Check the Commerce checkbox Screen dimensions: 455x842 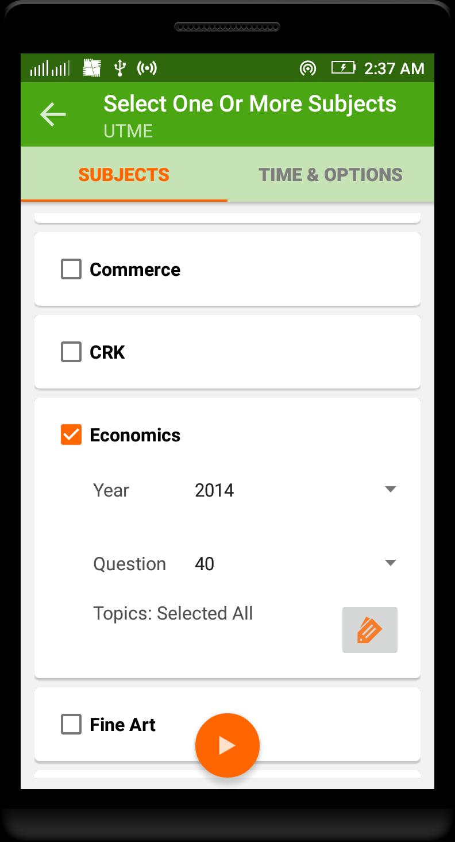[71, 269]
